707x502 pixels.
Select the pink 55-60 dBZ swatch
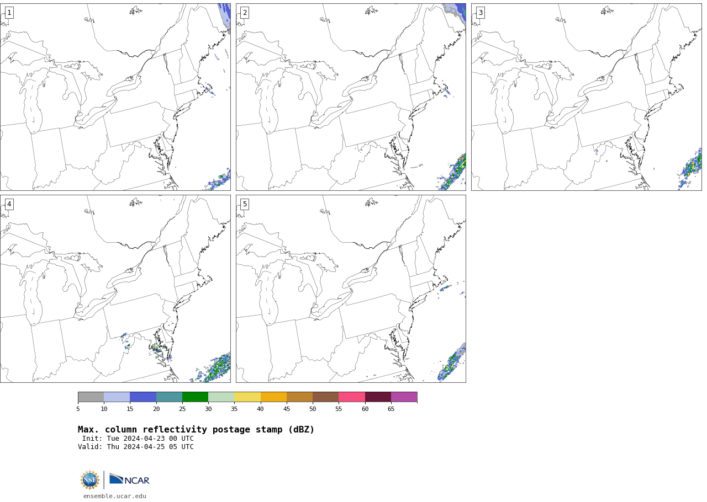click(352, 397)
